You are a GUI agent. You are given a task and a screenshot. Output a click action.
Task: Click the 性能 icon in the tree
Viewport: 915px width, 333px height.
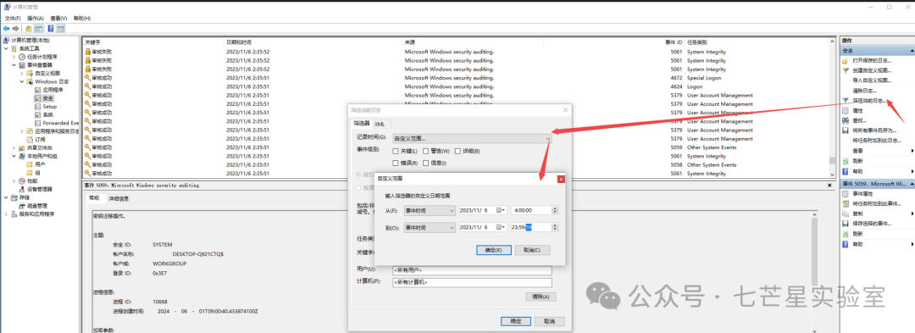pyautogui.click(x=22, y=180)
